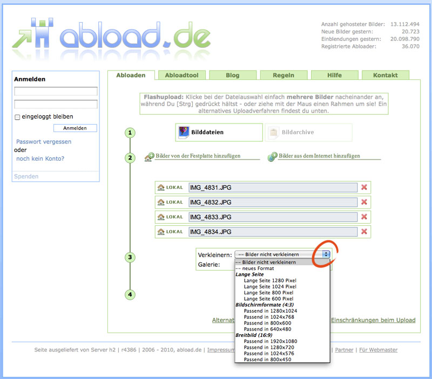Click Lokal house icon beside IMG_4832.JPG
Image resolution: width=432 pixels, height=379 pixels.
(161, 202)
